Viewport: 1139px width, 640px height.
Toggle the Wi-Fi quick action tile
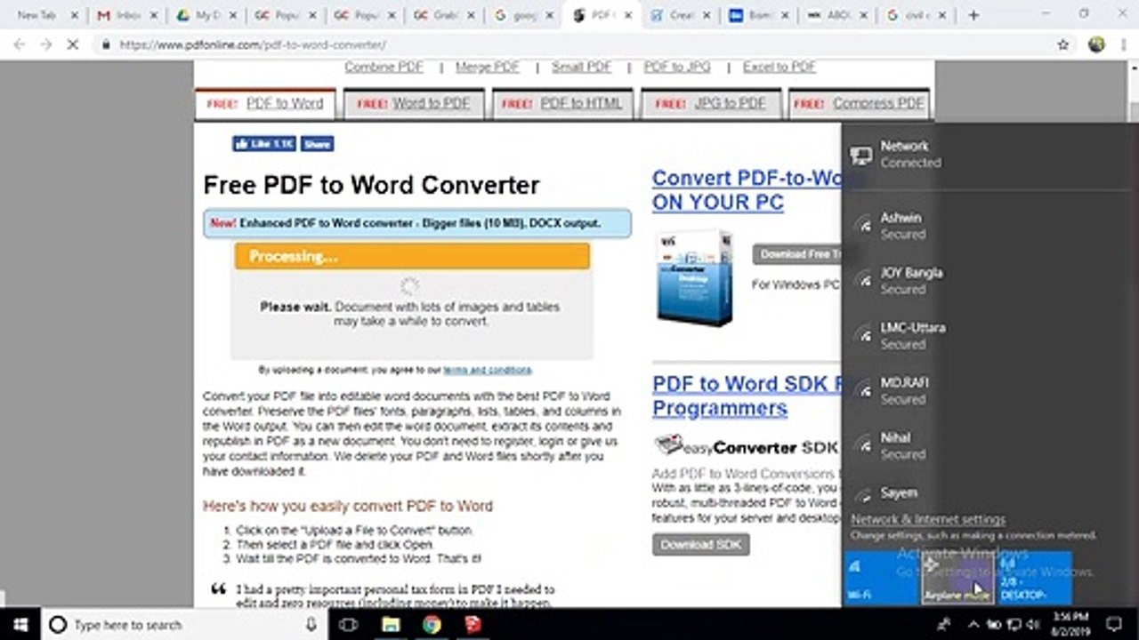pyautogui.click(x=881, y=578)
